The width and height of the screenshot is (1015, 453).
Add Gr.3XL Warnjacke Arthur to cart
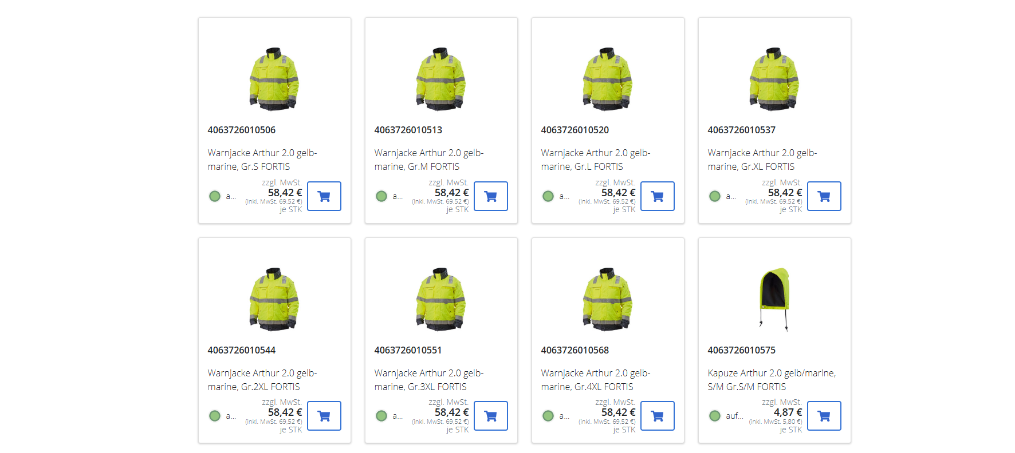click(491, 416)
